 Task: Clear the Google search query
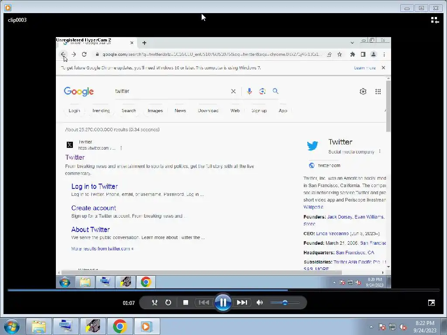pyautogui.click(x=233, y=91)
